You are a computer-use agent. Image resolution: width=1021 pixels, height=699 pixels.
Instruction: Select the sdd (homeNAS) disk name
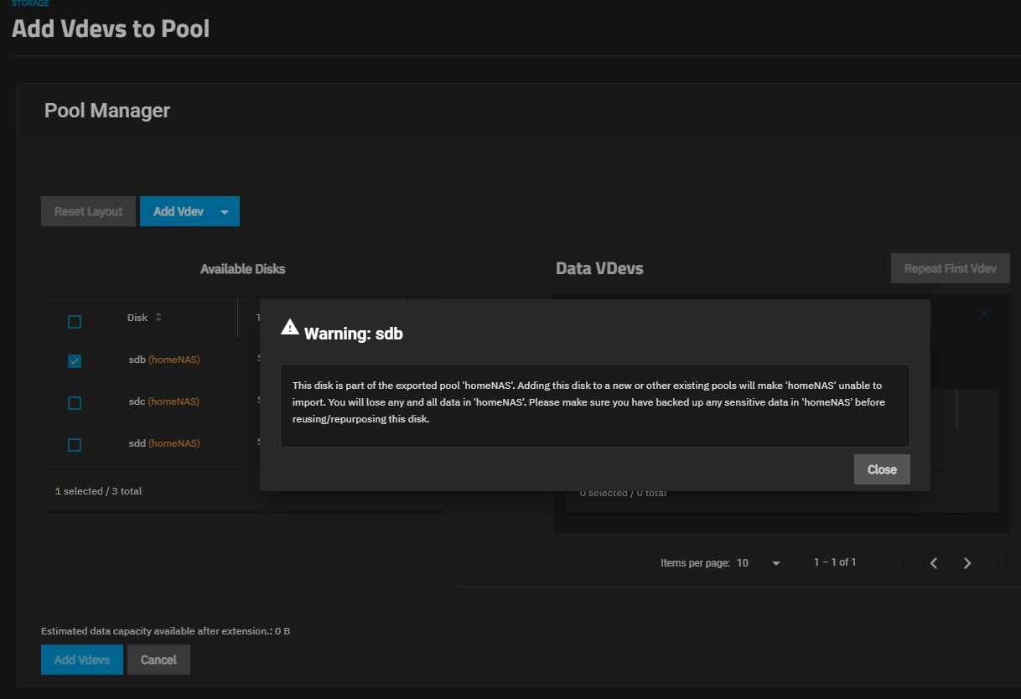(x=163, y=443)
